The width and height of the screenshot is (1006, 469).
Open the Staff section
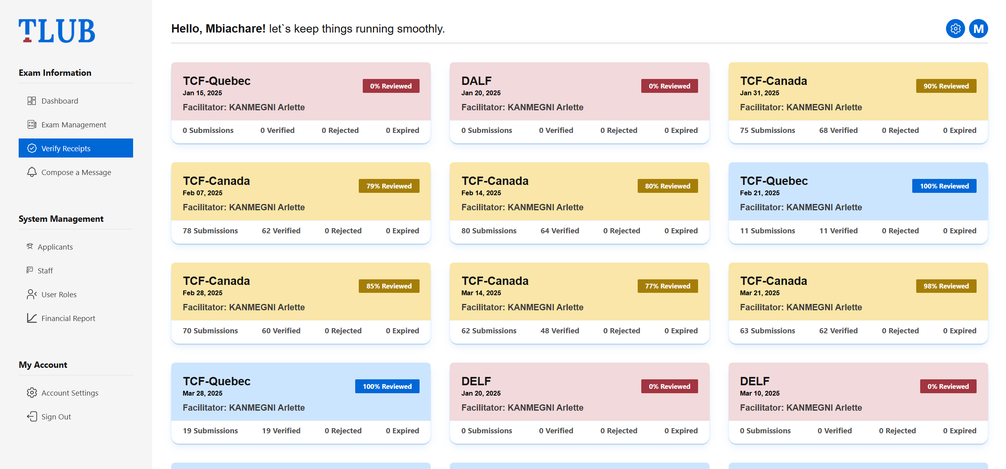[76, 271]
